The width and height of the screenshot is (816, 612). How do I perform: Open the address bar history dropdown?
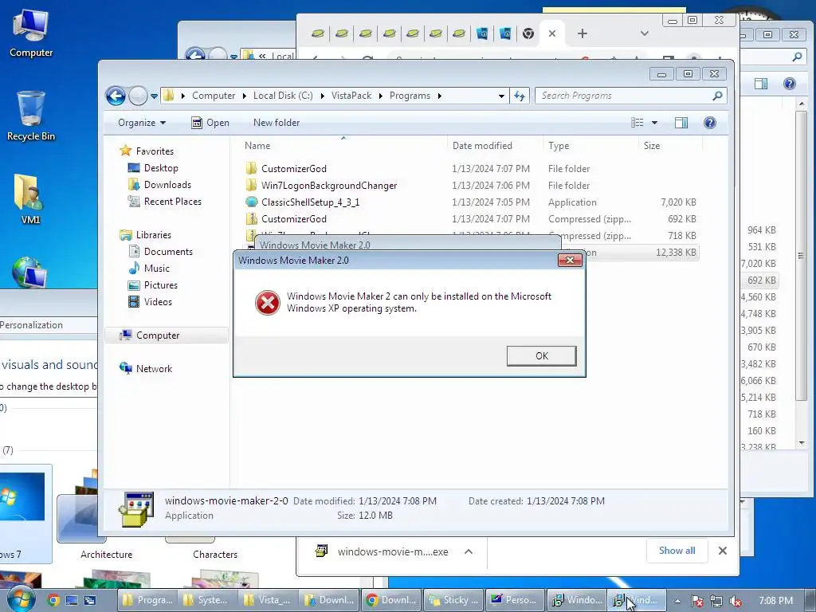pos(501,96)
